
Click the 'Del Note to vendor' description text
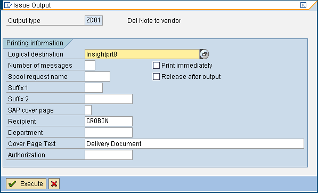[x=154, y=20]
